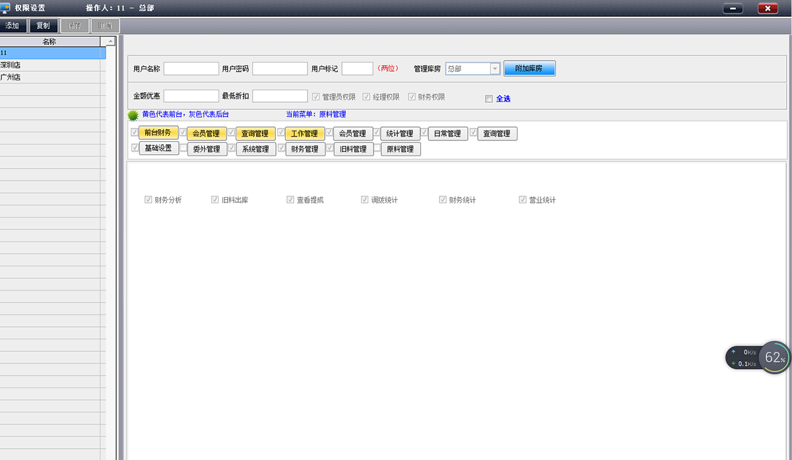
Task: Open the gray 会员管理 menu button
Action: 353,134
